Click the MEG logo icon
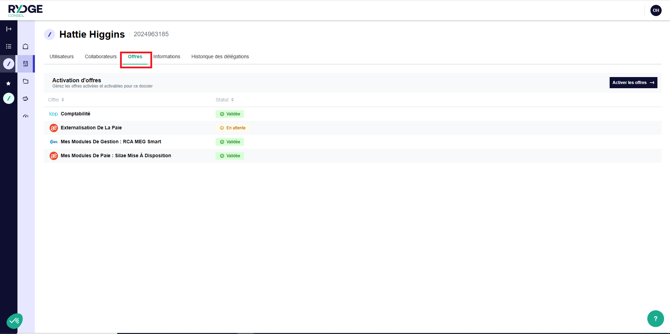 54,142
